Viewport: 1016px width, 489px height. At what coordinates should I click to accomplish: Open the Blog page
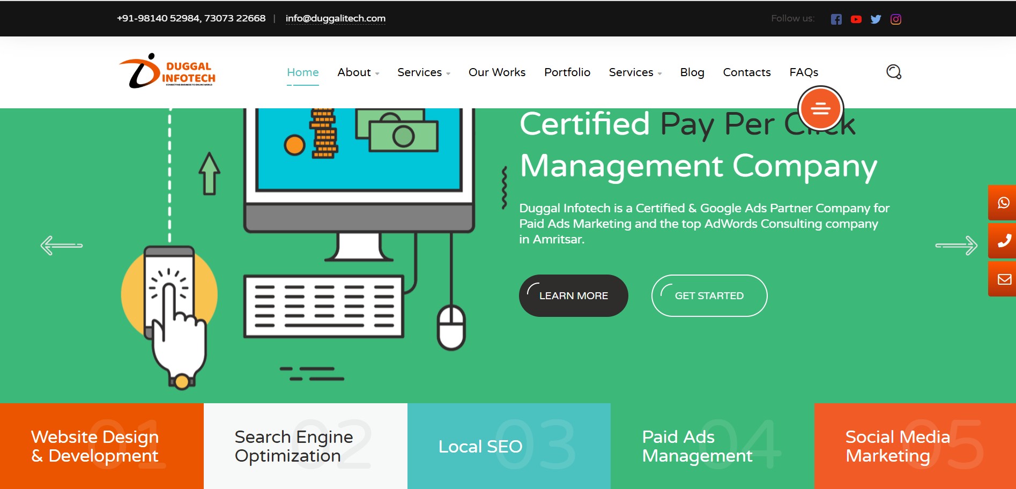click(x=692, y=72)
